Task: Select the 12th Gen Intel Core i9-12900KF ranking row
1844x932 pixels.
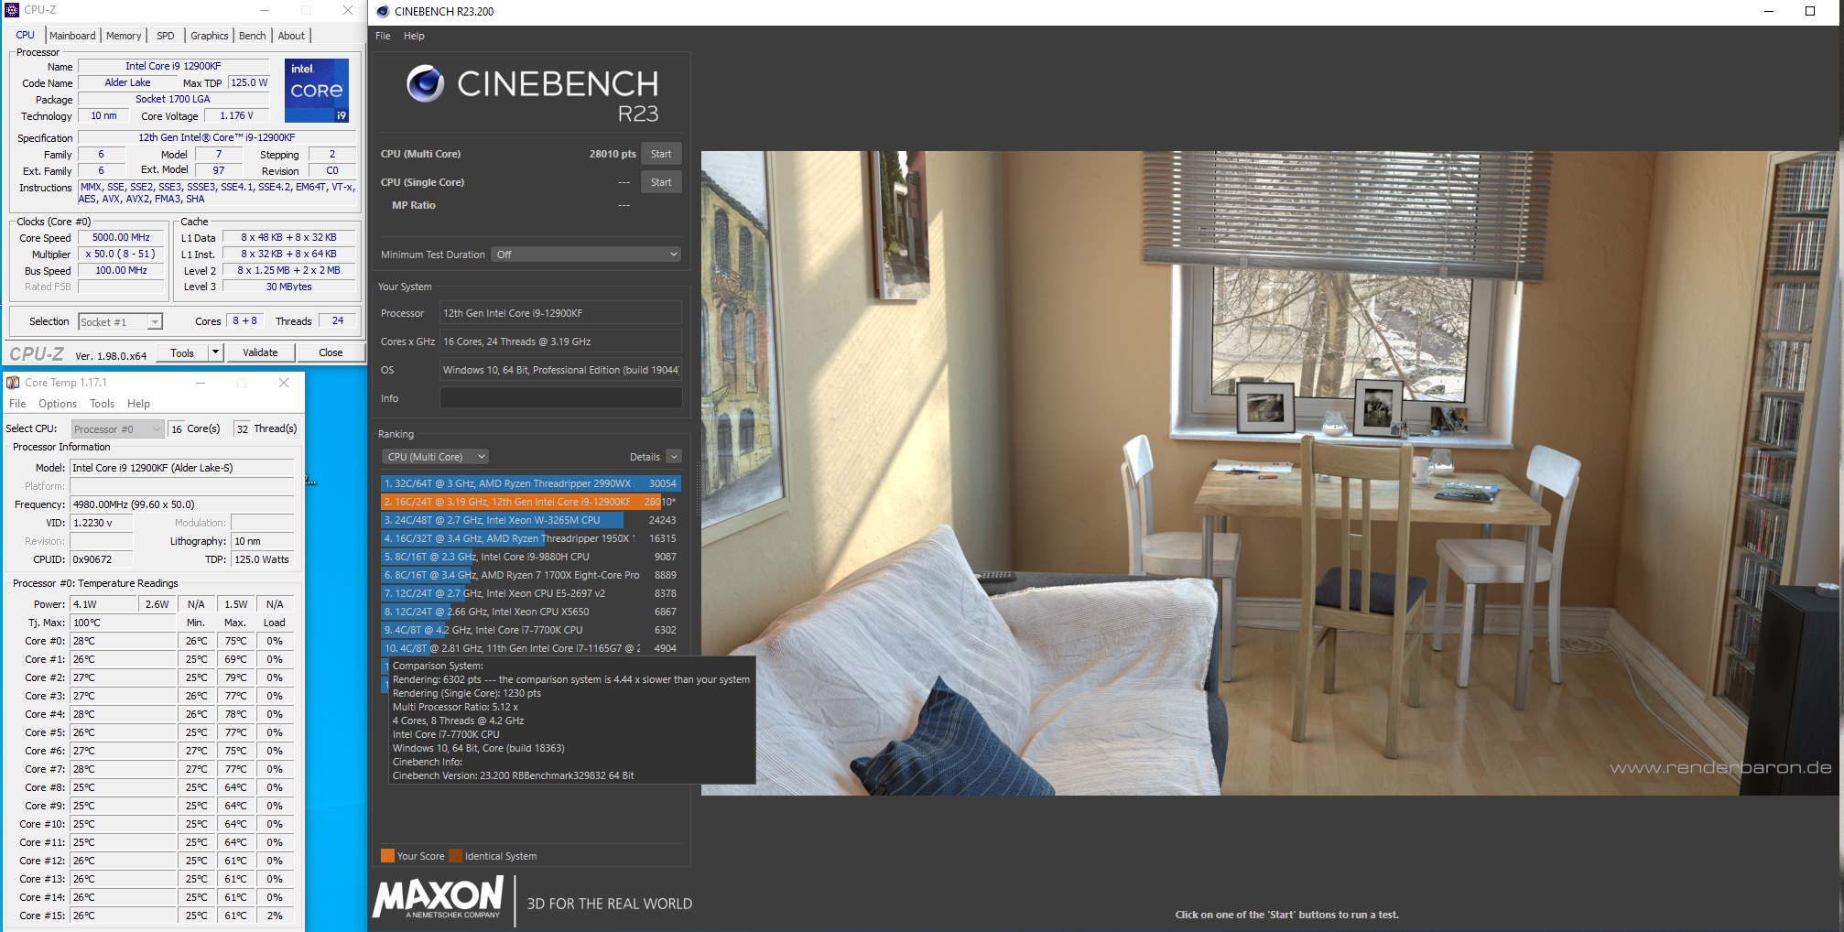Action: [530, 502]
